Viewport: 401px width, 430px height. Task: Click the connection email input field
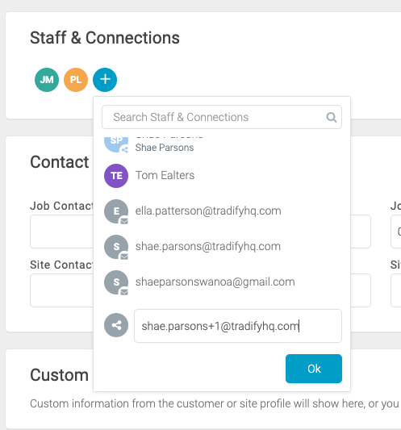[238, 326]
